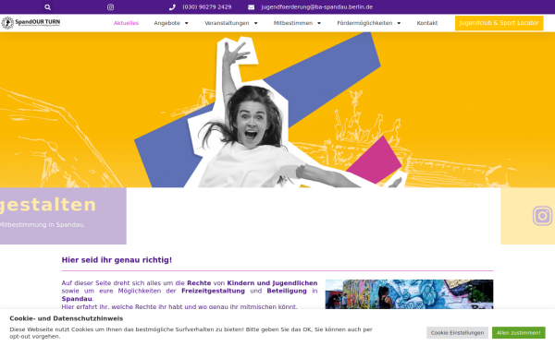The image size is (555, 346).
Task: Expand the Fördermöglichkeiten dropdown arrow
Action: 399,23
